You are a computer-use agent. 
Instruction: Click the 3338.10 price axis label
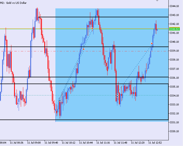[174, 60]
